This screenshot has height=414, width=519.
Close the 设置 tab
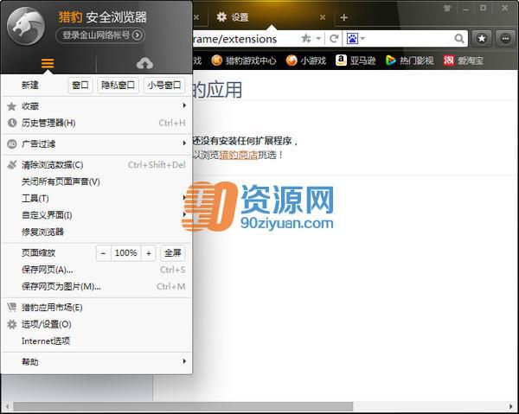point(323,17)
